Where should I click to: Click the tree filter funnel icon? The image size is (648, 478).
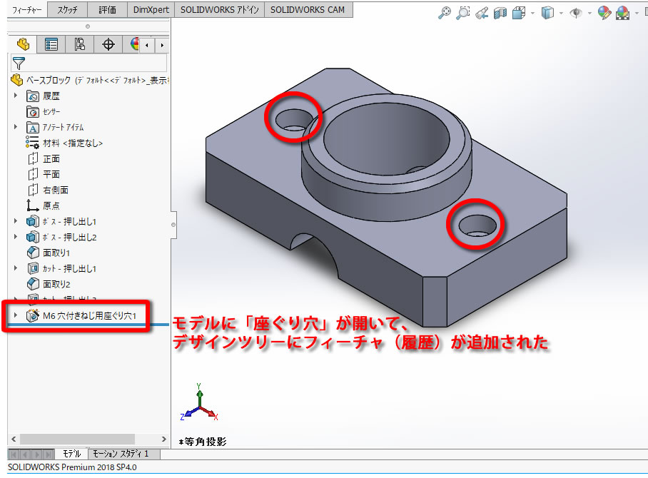(x=19, y=63)
